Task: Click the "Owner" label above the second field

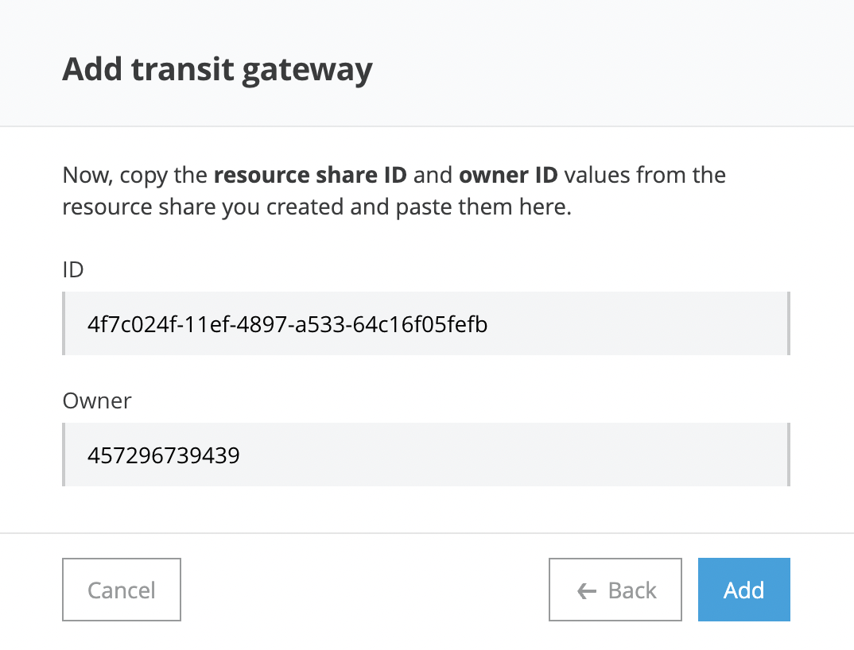Action: (97, 400)
